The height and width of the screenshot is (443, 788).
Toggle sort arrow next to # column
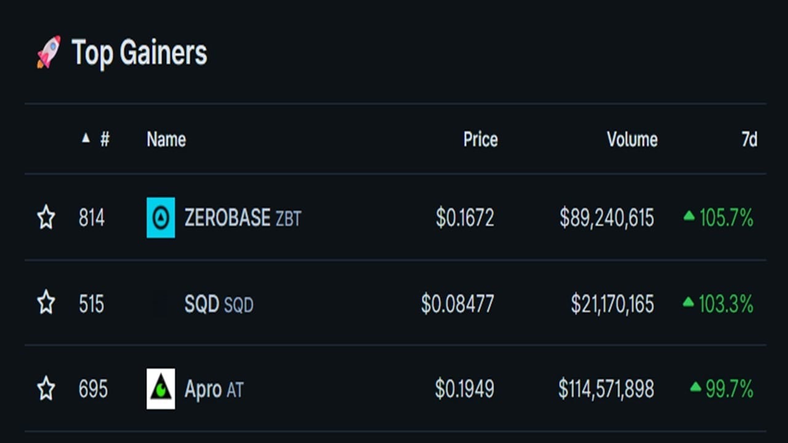86,138
